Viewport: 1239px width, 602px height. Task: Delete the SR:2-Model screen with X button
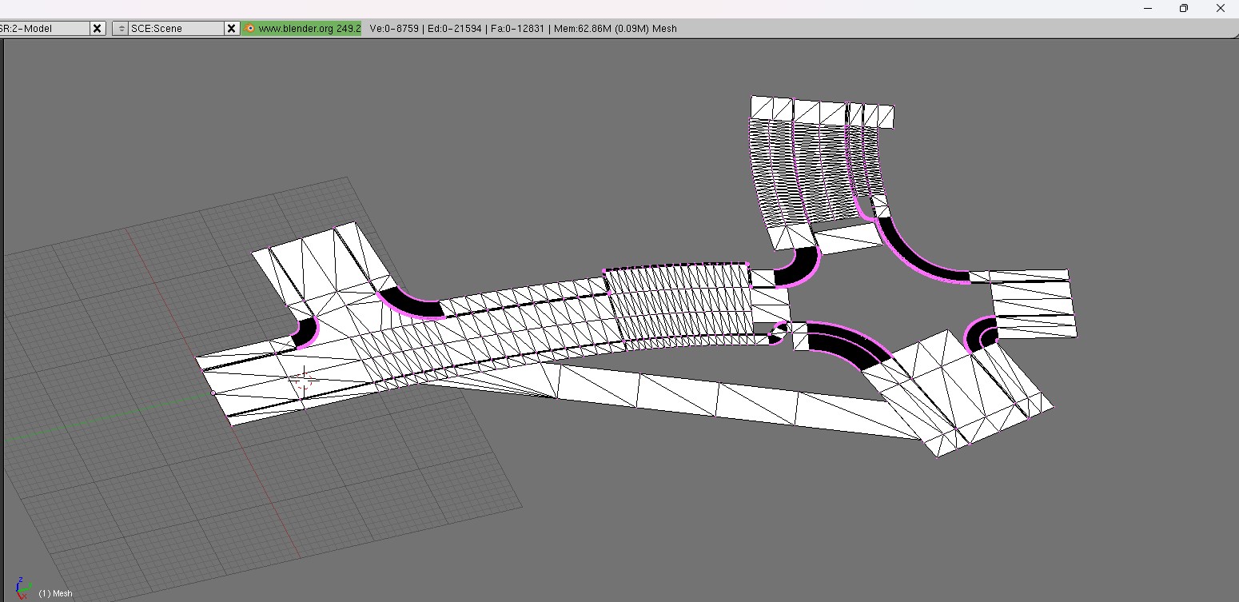(x=98, y=28)
